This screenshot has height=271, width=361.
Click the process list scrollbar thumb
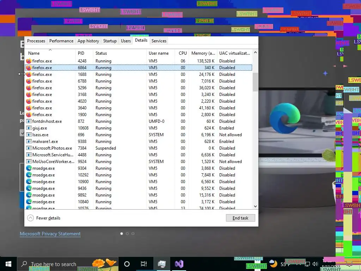pyautogui.click(x=255, y=82)
